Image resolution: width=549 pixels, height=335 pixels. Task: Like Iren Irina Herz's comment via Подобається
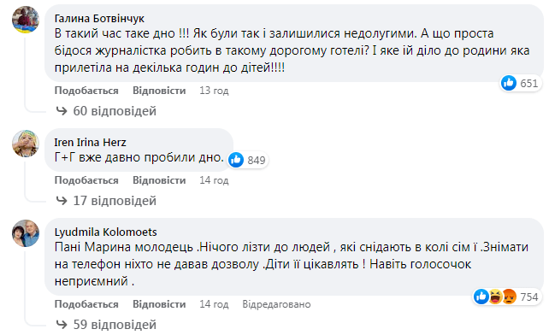(86, 180)
